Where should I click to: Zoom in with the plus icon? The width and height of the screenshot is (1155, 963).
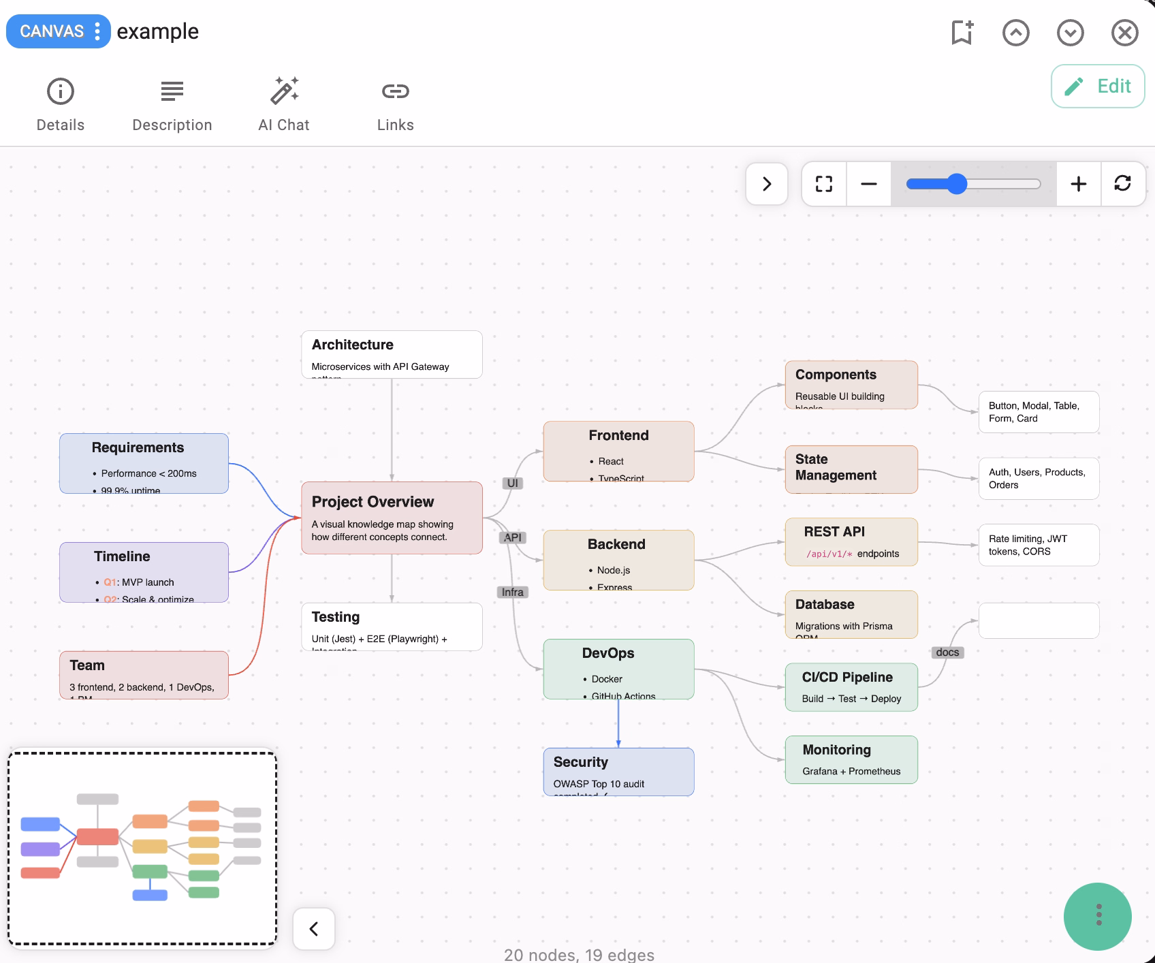(1078, 184)
